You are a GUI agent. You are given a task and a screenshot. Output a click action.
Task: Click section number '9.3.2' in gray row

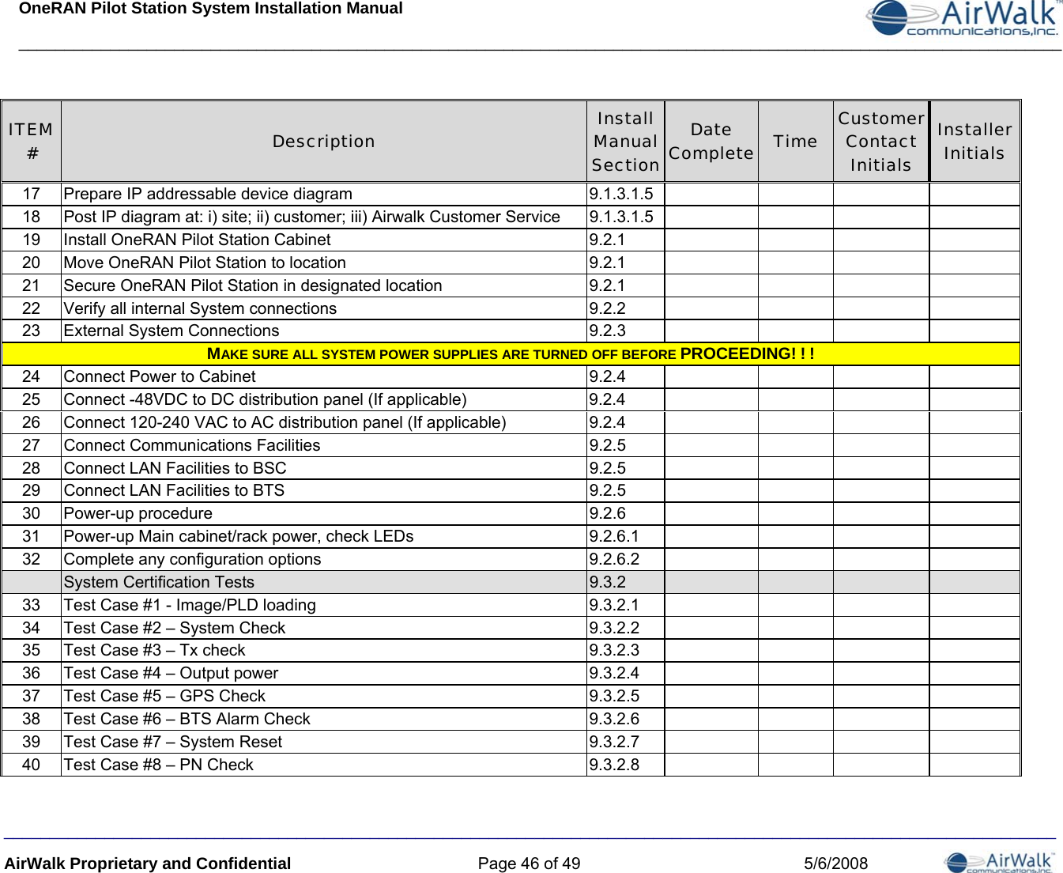608,582
